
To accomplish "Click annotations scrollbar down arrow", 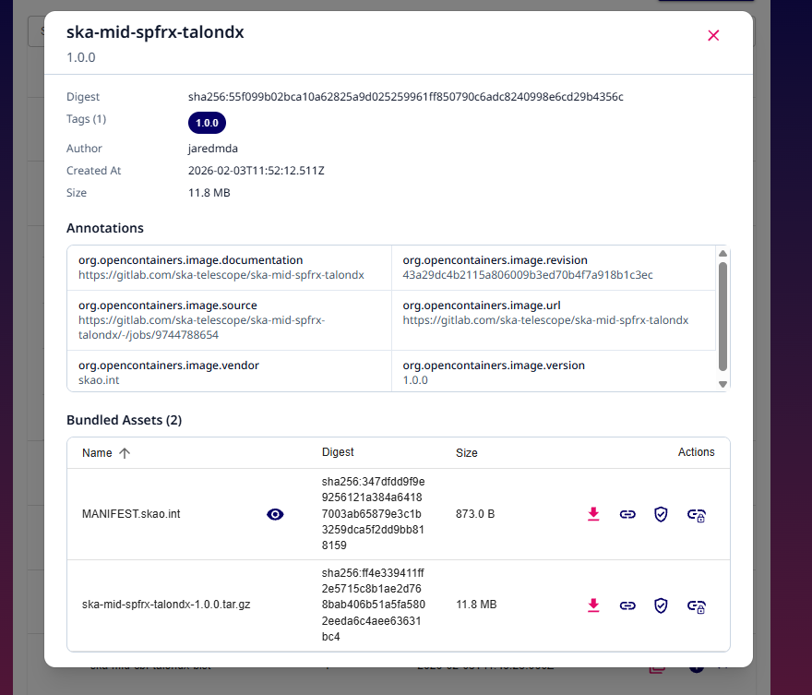I will pyautogui.click(x=722, y=384).
